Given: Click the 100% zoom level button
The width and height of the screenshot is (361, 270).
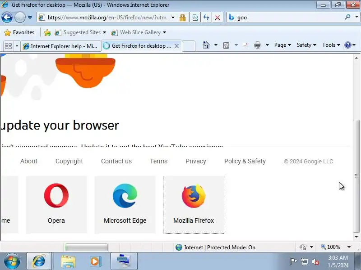Looking at the screenshot, I should tap(331, 247).
